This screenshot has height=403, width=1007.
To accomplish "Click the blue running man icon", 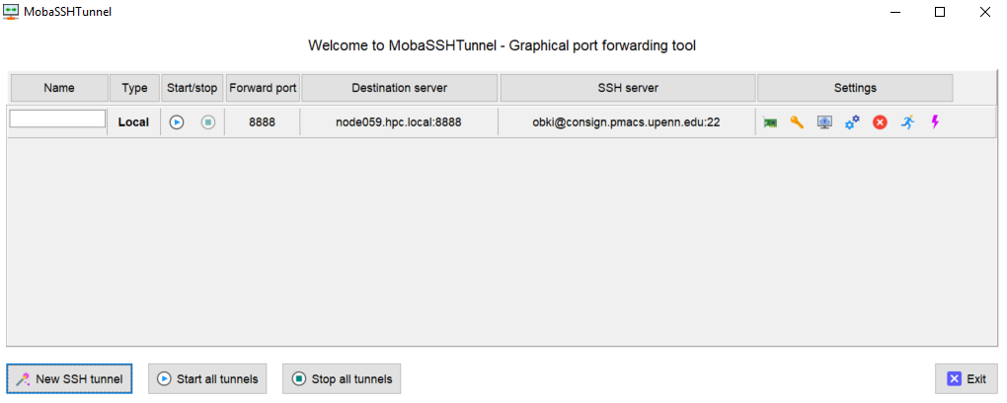I will point(907,122).
